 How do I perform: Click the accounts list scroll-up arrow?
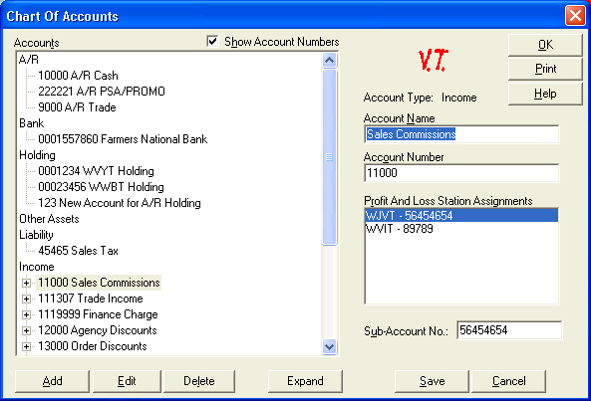coord(330,60)
